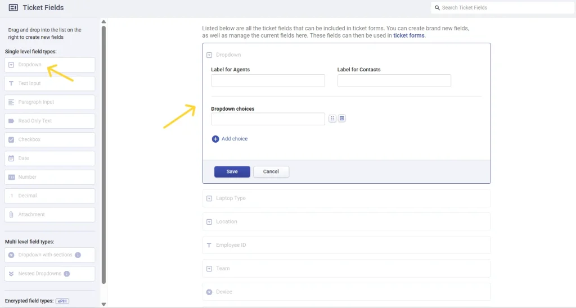Open info tooltip for Dropdown with sections

(x=78, y=255)
